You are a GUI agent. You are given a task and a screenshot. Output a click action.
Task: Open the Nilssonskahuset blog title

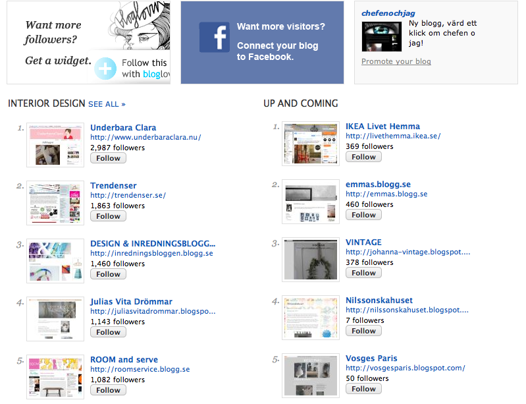click(379, 301)
